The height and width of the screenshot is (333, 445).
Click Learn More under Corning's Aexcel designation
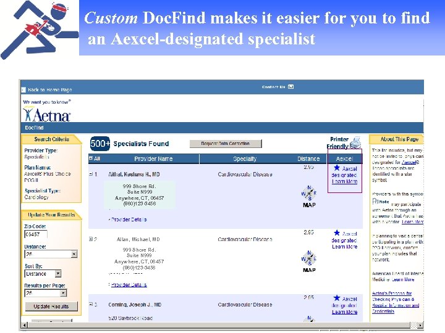(344, 312)
